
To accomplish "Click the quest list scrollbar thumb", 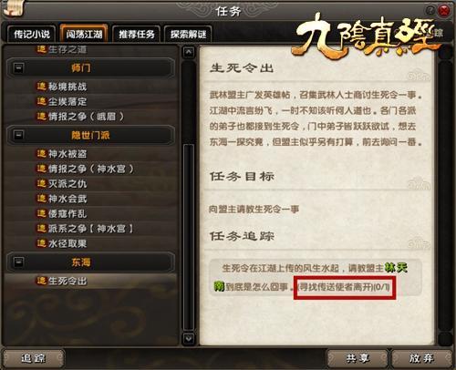I will [x=189, y=237].
